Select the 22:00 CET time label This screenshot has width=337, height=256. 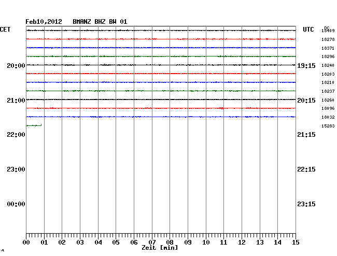click(x=16, y=135)
